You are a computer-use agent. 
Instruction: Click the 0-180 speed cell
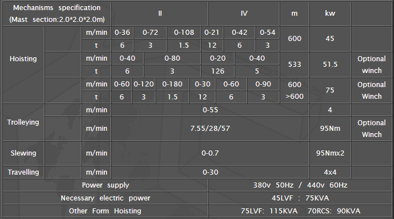click(172, 84)
